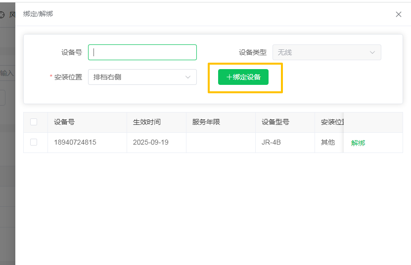Click the 其他 install position cell
This screenshot has height=265, width=411.
pos(328,143)
